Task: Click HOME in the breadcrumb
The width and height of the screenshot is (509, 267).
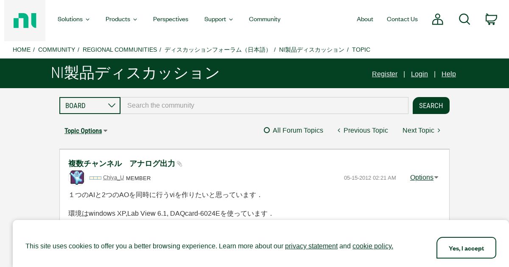Action: [22, 50]
